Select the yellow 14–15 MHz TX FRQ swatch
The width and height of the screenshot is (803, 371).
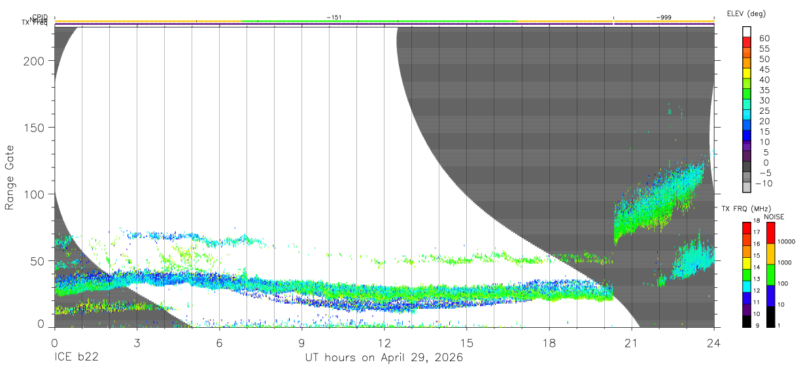[747, 262]
